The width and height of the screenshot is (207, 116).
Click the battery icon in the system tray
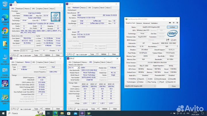[x=175, y=113]
